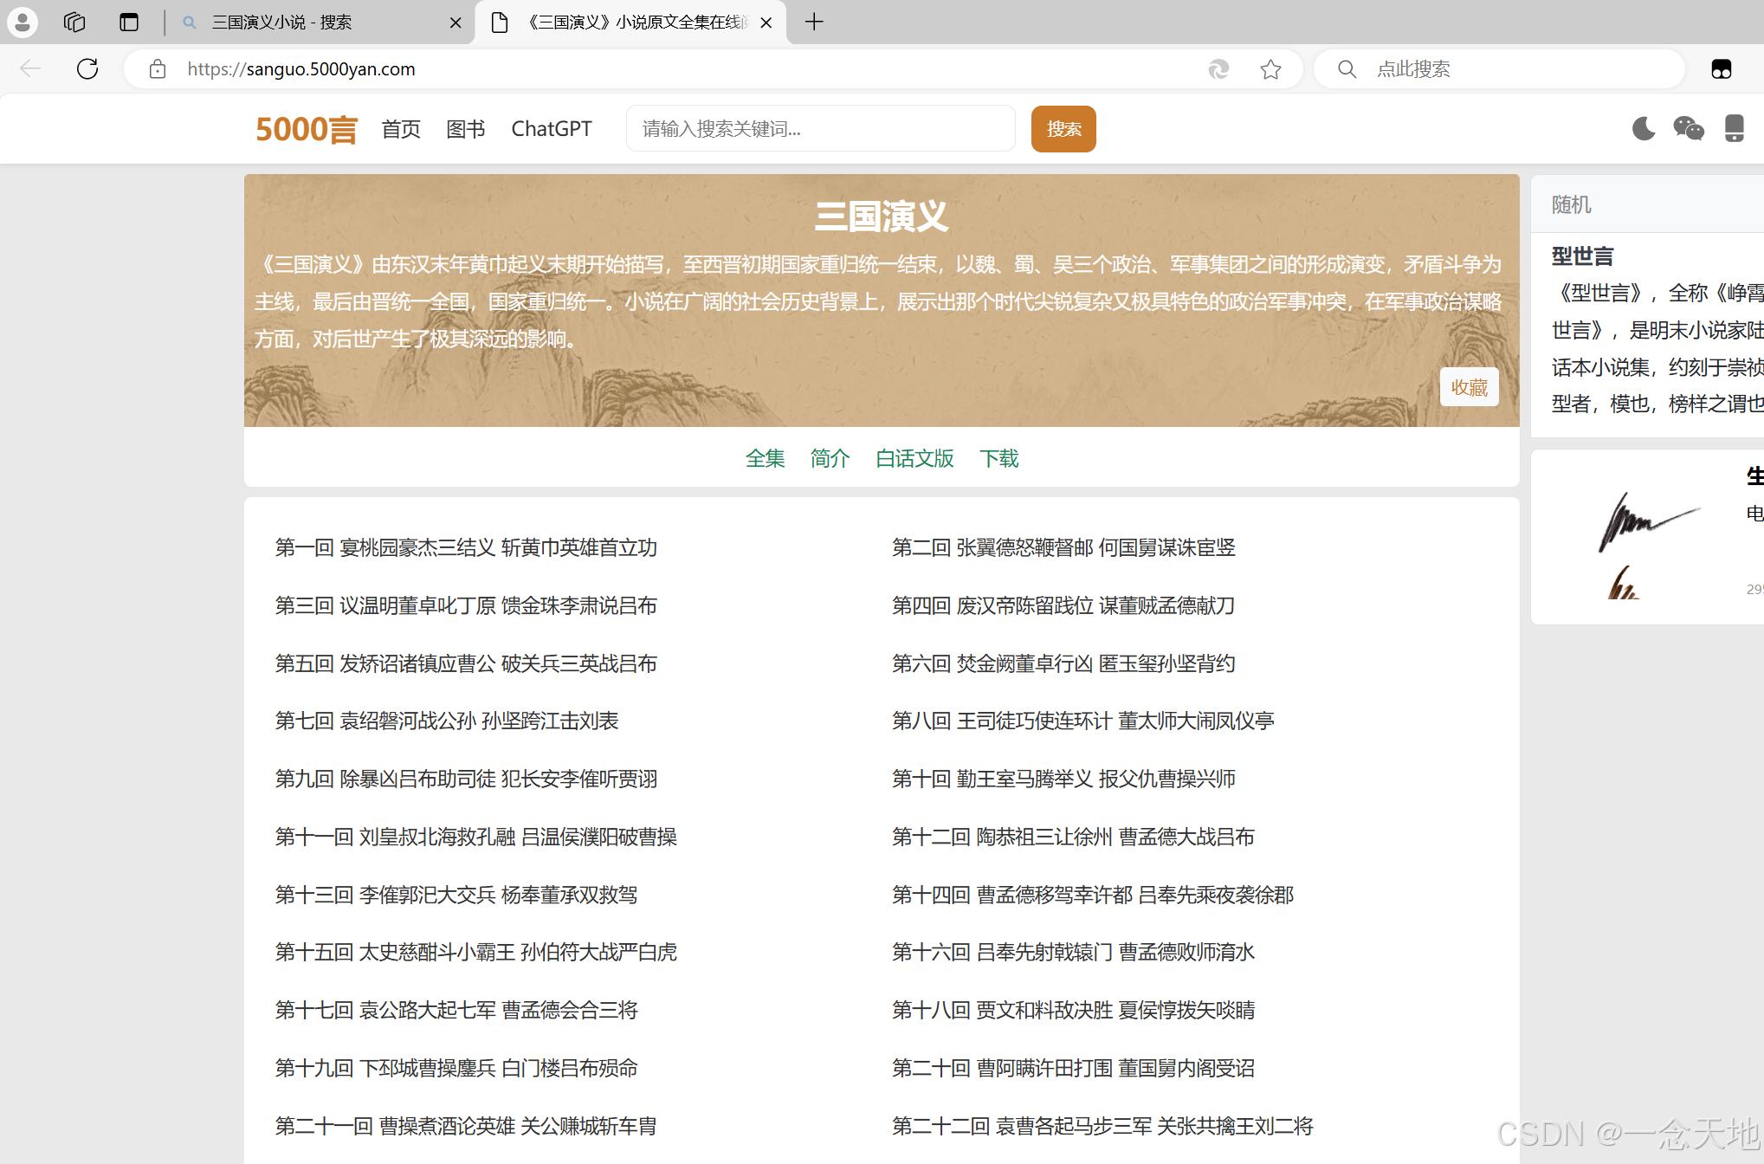Click the address bar URL sanguo.5000yan.com
The image size is (1764, 1164).
(301, 69)
